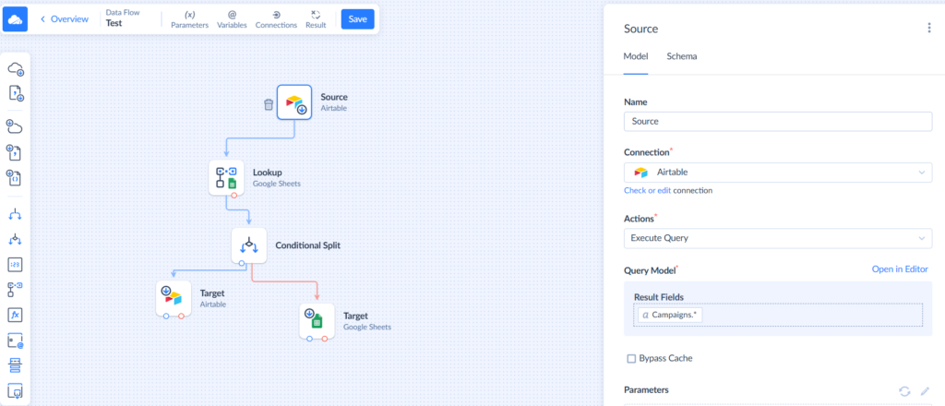Select the Conditional Split node icon
Viewport: 945px width, 406px height.
[248, 245]
